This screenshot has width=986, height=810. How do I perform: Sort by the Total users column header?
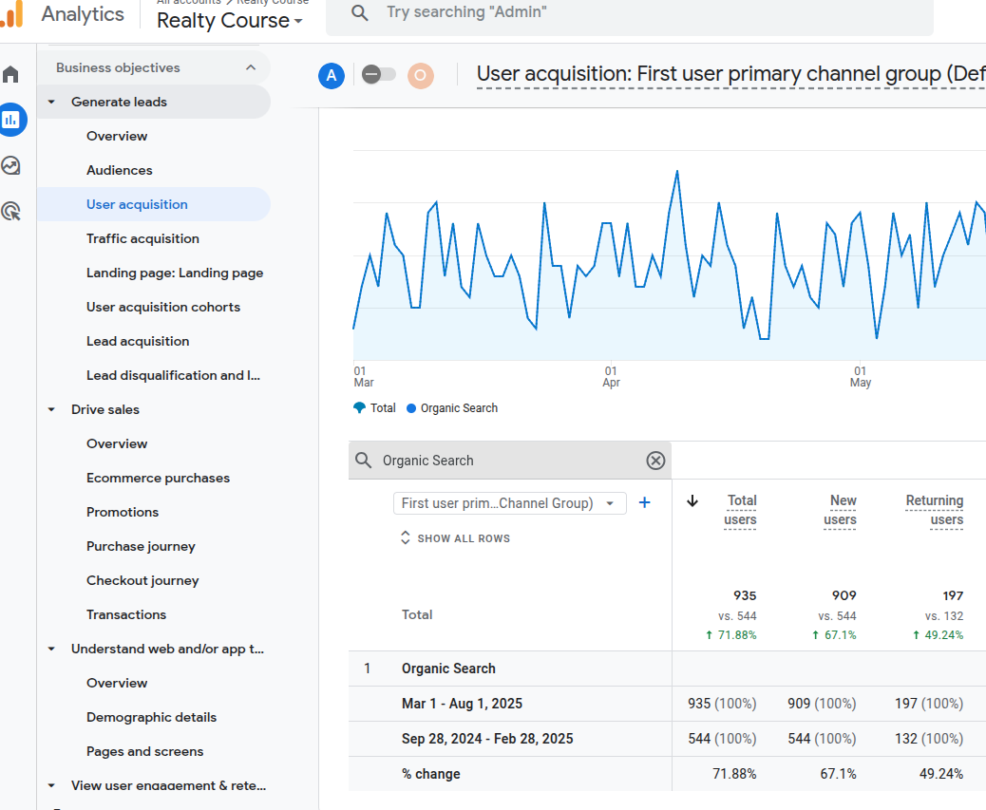740,510
